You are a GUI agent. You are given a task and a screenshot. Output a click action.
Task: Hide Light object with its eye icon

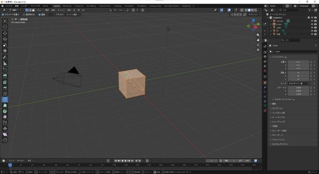[312, 27]
